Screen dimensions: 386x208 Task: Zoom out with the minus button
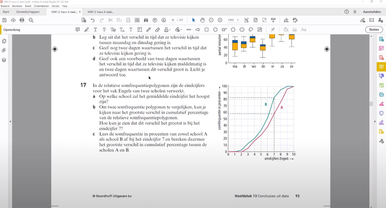(x=211, y=20)
